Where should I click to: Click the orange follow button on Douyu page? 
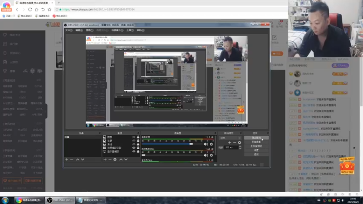click(x=277, y=53)
